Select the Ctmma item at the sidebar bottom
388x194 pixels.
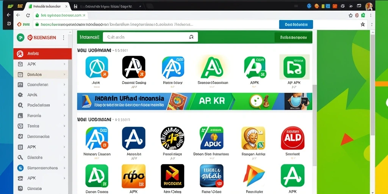[x=41, y=189]
